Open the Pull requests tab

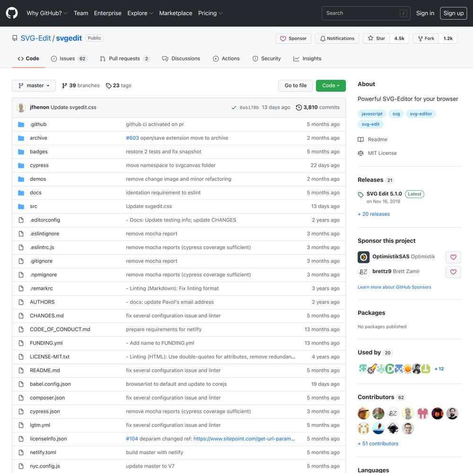click(x=124, y=59)
